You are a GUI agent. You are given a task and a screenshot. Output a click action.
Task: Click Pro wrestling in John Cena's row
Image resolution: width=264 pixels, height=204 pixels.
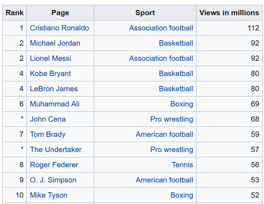click(x=172, y=119)
